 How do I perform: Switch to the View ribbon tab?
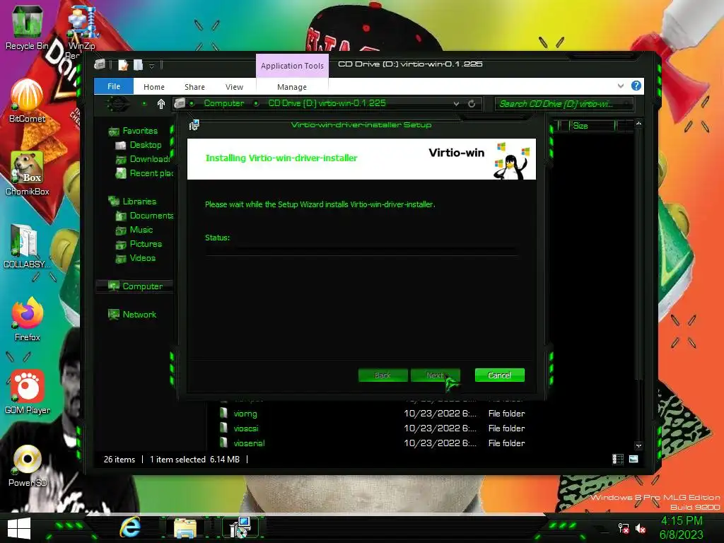tap(234, 87)
